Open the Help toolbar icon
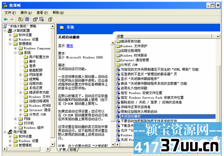Screen dimensions: 224x156 pyautogui.click(x=50, y=19)
